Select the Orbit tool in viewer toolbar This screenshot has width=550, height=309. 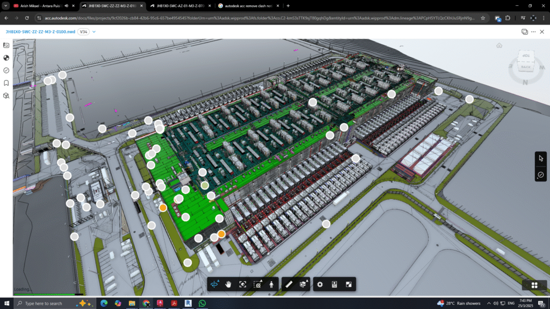[x=215, y=284]
